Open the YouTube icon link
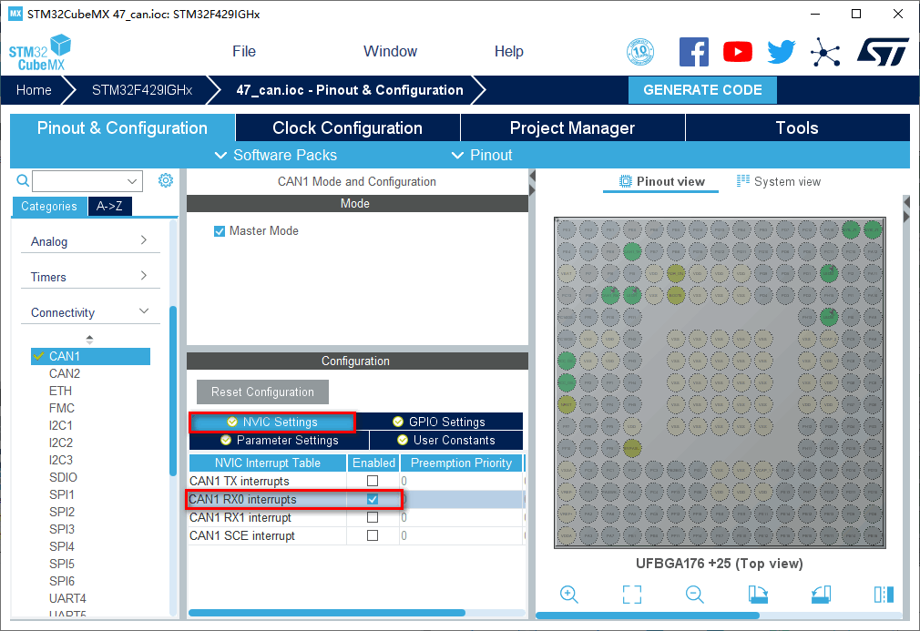920x631 pixels. point(738,52)
